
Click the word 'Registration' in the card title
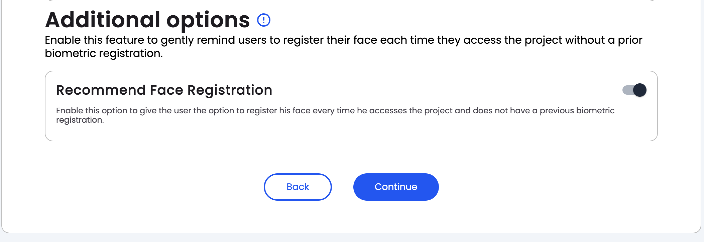pos(230,90)
